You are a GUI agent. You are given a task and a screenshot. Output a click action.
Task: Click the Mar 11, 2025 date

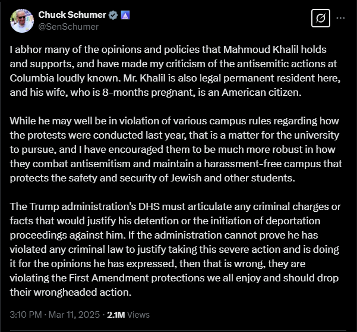point(74,315)
